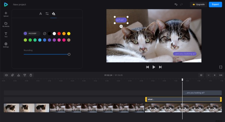
Task: Zoom in the timeline
Action: [215, 75]
